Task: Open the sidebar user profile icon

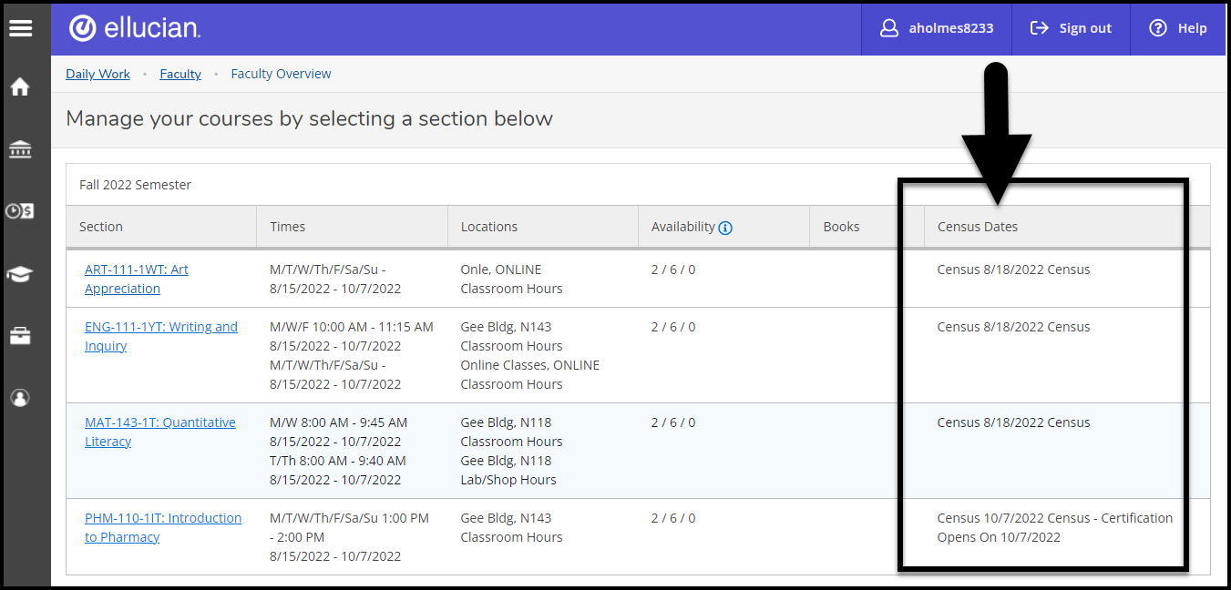Action: click(x=20, y=398)
